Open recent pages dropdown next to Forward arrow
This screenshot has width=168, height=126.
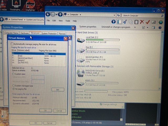pyautogui.click(x=56, y=15)
